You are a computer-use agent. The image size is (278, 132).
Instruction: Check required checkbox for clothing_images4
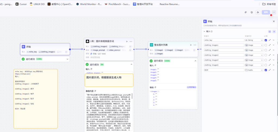266,60
